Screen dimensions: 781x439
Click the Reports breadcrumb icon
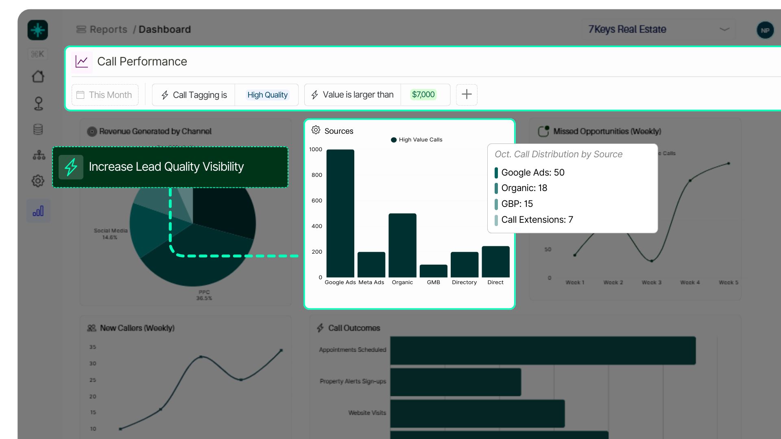81,29
